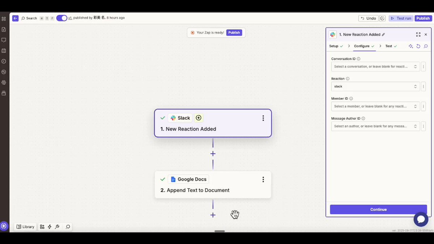
Task: Click the Search field in top bar
Action: pyautogui.click(x=29, y=18)
